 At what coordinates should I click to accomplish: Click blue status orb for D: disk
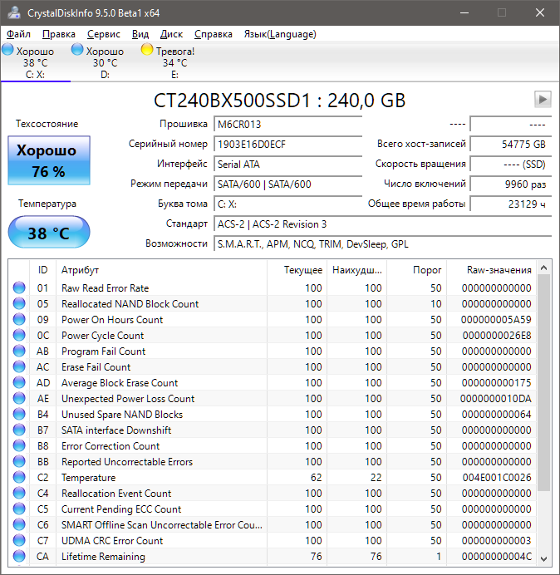(77, 50)
